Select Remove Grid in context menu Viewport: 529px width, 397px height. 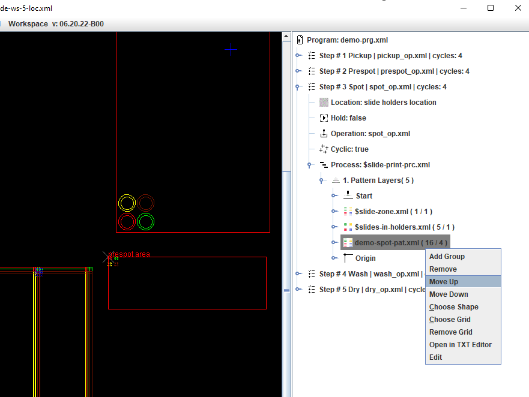click(x=450, y=332)
